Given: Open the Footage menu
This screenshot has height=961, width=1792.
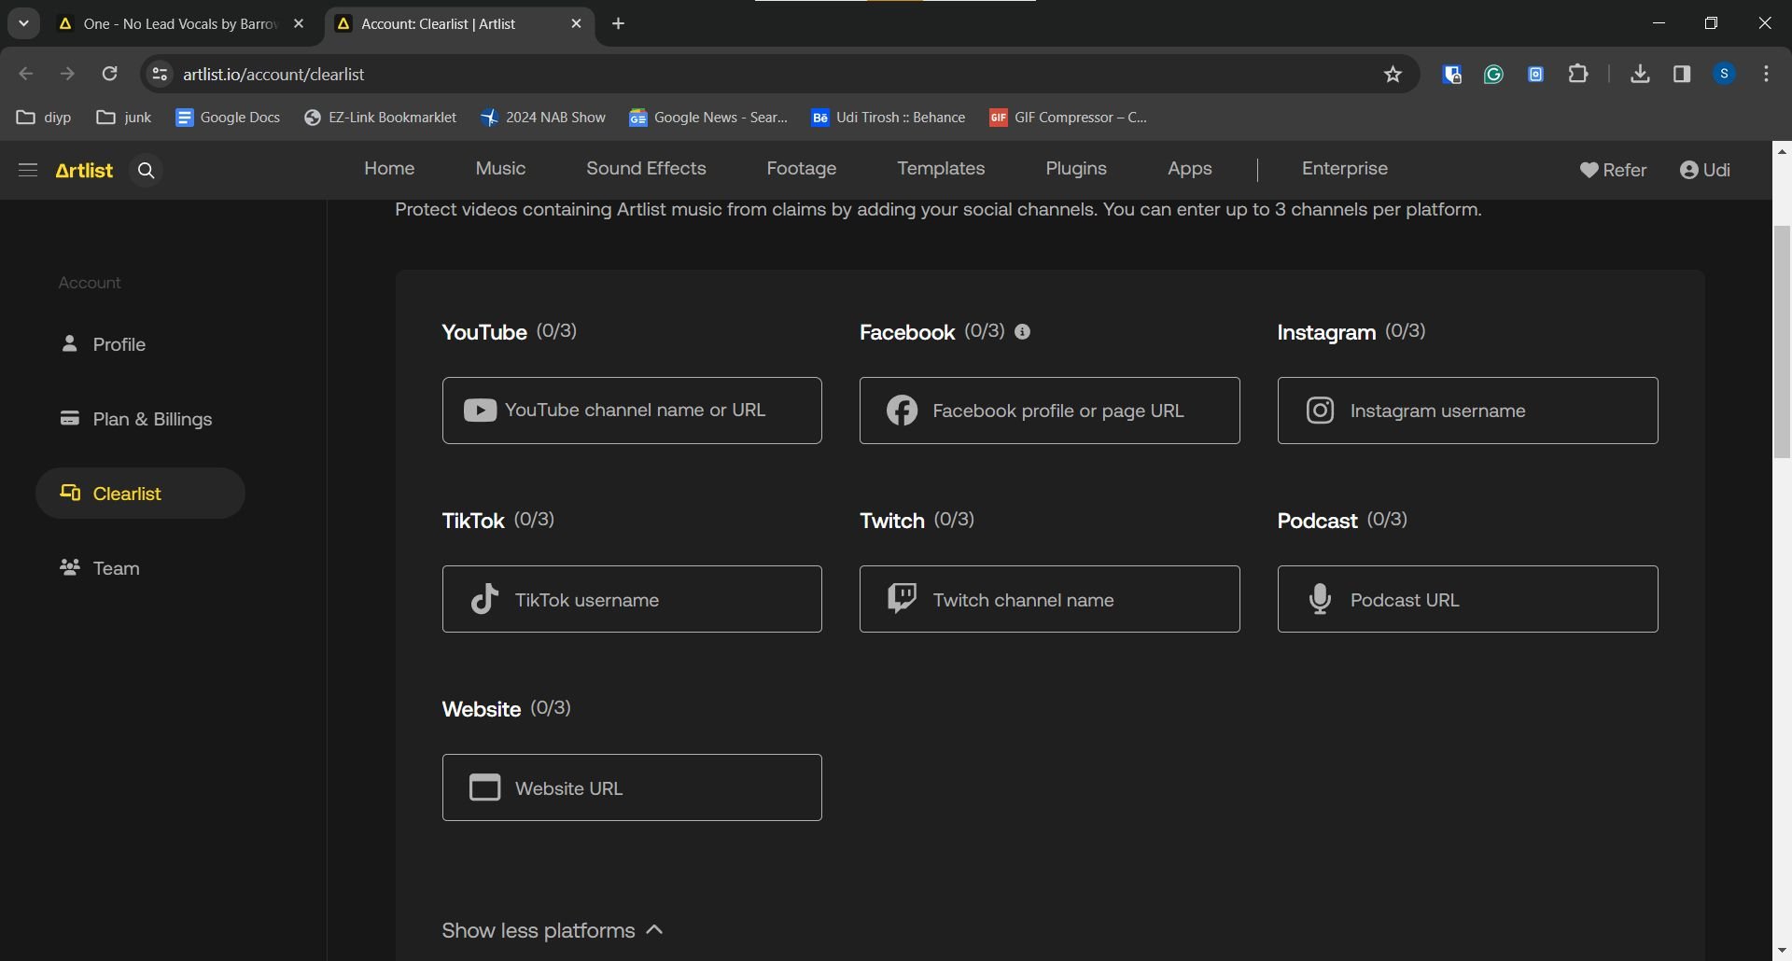Looking at the screenshot, I should (x=801, y=168).
